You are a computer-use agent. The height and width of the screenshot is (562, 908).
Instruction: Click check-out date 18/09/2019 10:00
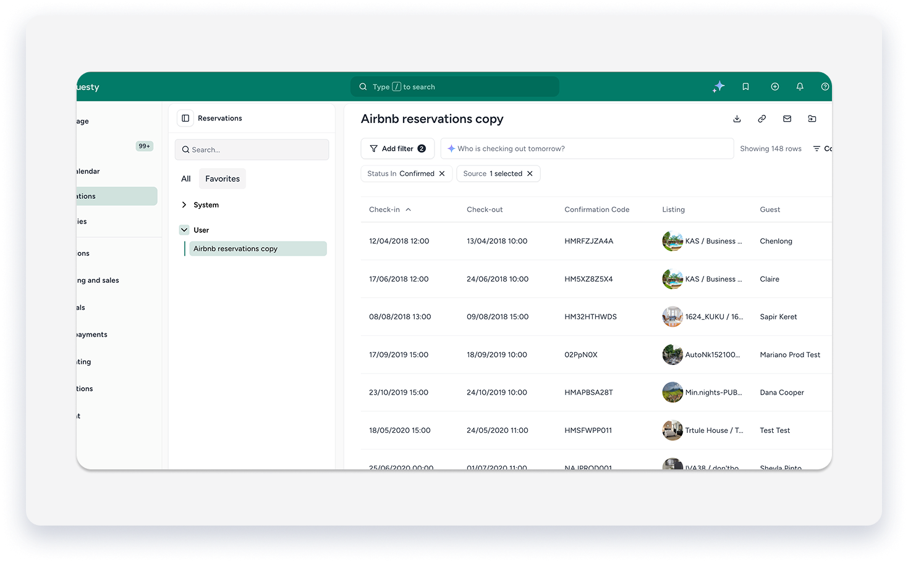(497, 354)
